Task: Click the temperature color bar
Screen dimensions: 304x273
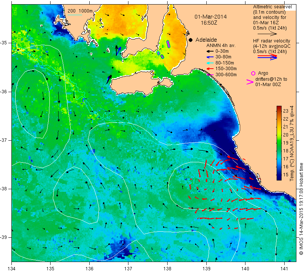Action: point(279,143)
